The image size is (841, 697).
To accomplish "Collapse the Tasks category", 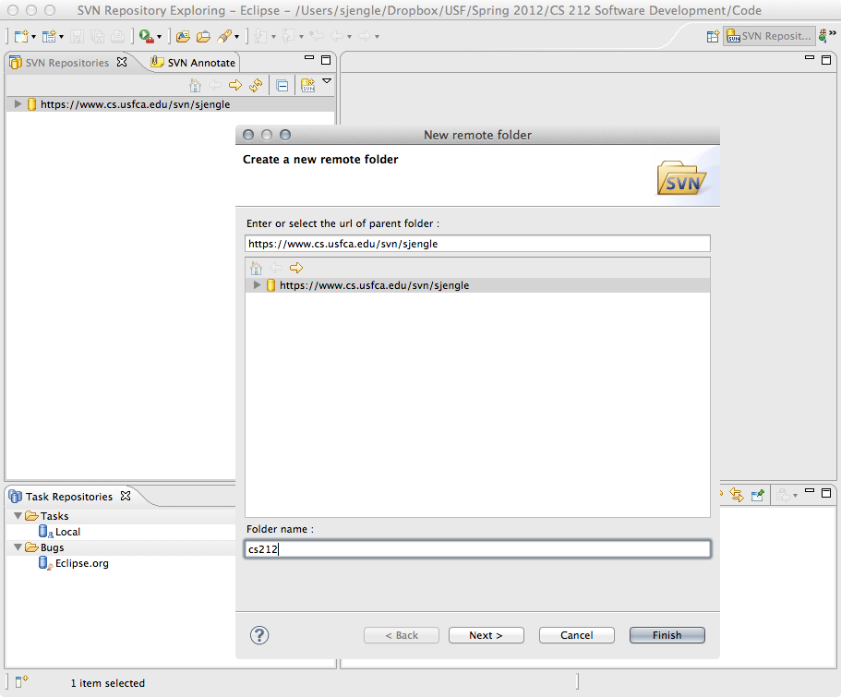I will point(18,516).
